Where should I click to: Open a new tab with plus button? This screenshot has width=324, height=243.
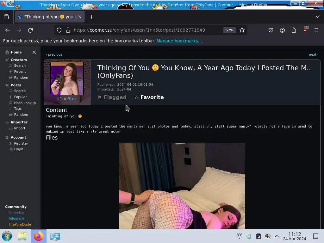pyautogui.click(x=91, y=17)
